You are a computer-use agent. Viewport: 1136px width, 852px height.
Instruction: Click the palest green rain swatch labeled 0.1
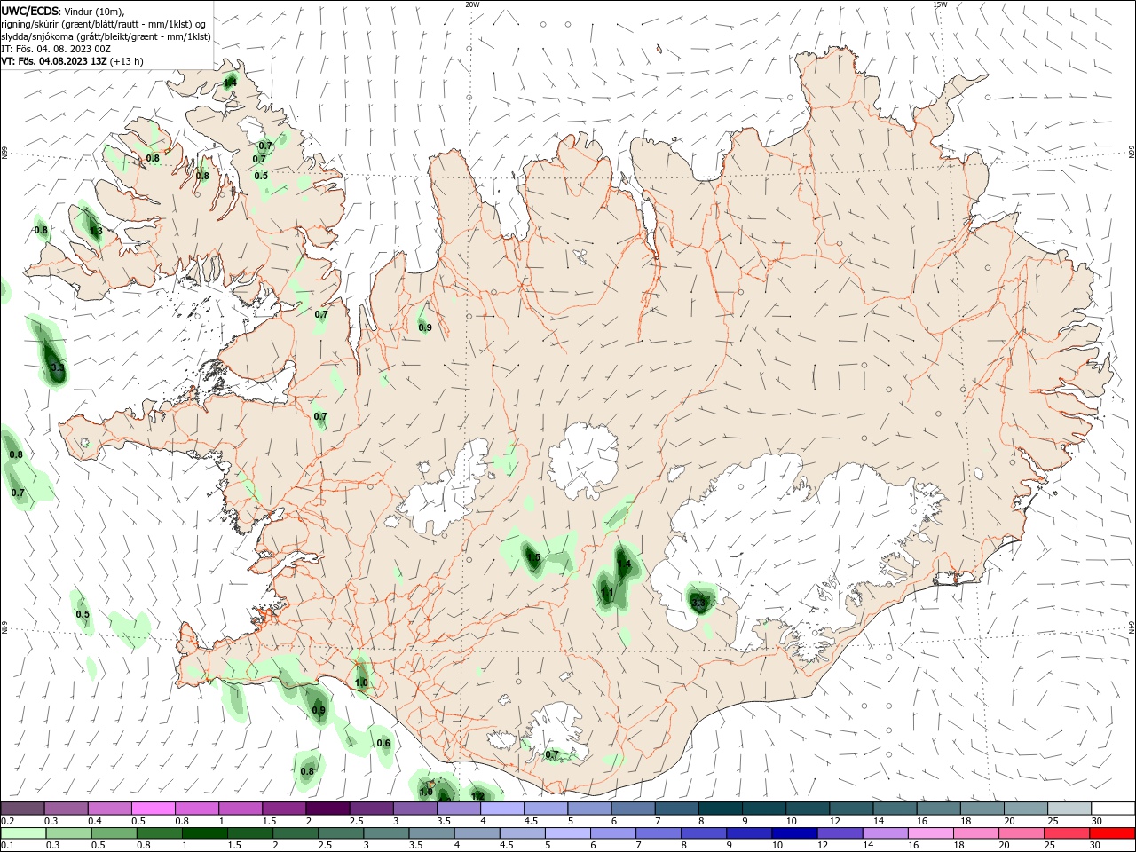(x=23, y=833)
